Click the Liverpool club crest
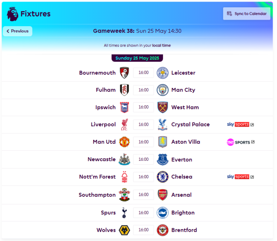Screen dimensions: 277x241 124,125
